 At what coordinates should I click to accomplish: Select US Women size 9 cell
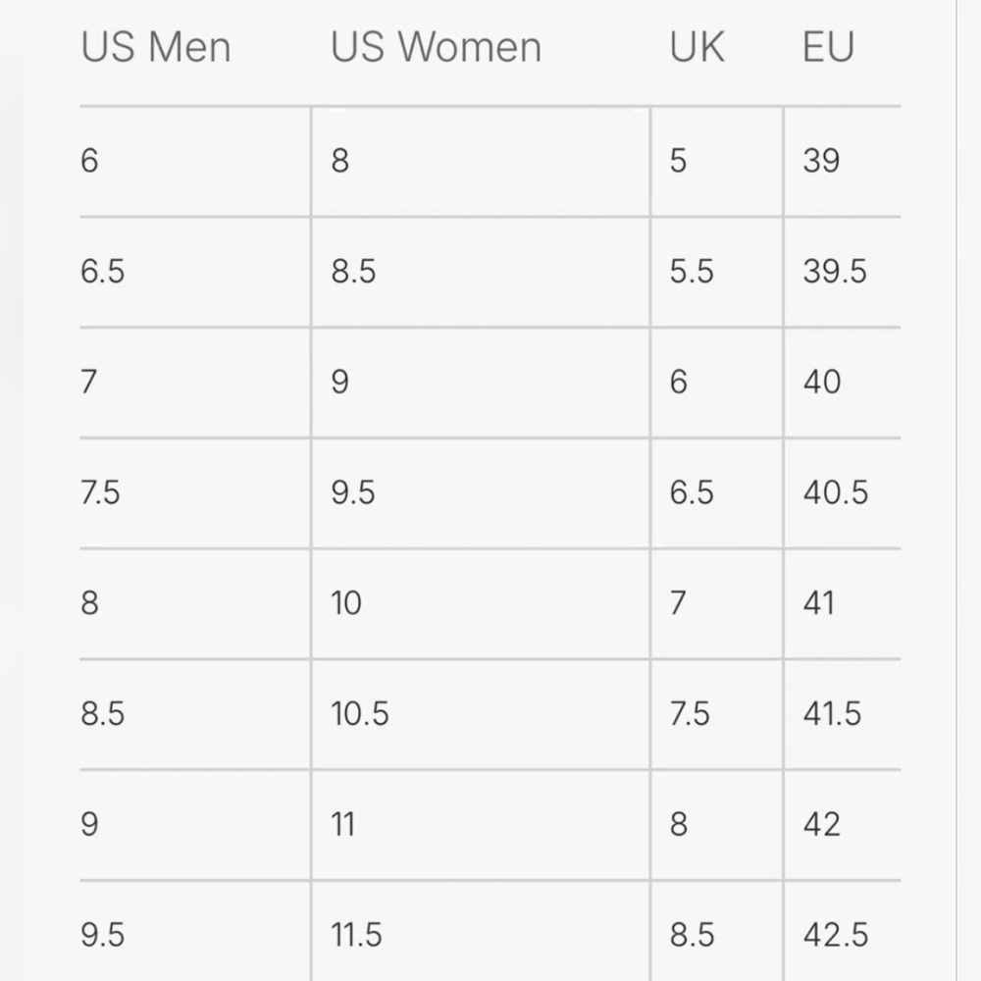tap(481, 383)
